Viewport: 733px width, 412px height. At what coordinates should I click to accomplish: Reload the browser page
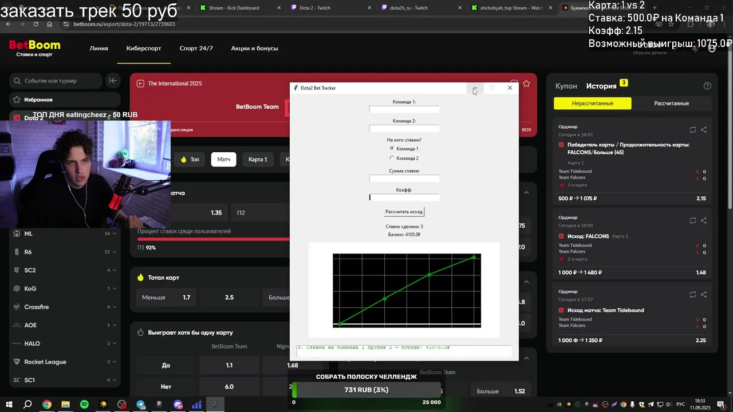[36, 24]
